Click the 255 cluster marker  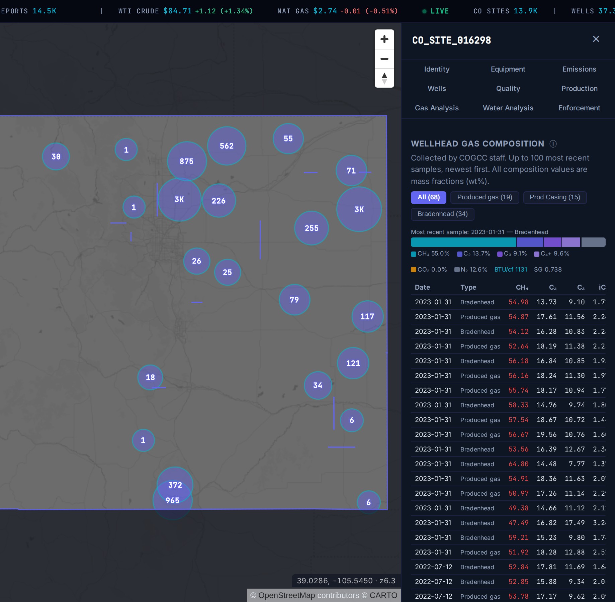pos(312,228)
